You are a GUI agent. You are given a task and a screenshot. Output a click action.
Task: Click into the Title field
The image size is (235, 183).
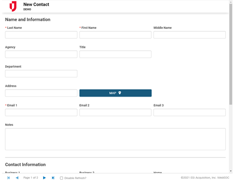[115, 54]
